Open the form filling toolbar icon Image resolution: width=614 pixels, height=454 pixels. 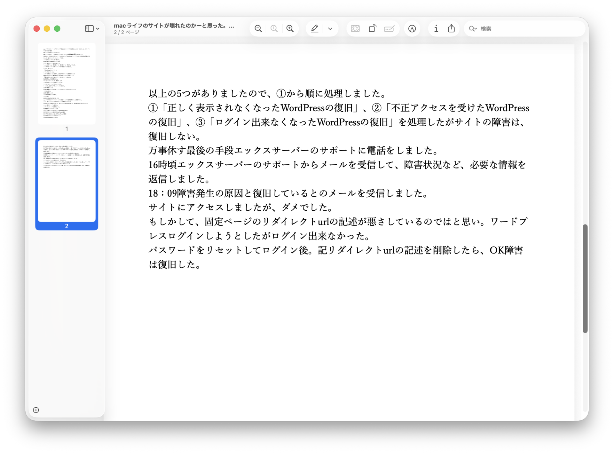[x=390, y=29]
